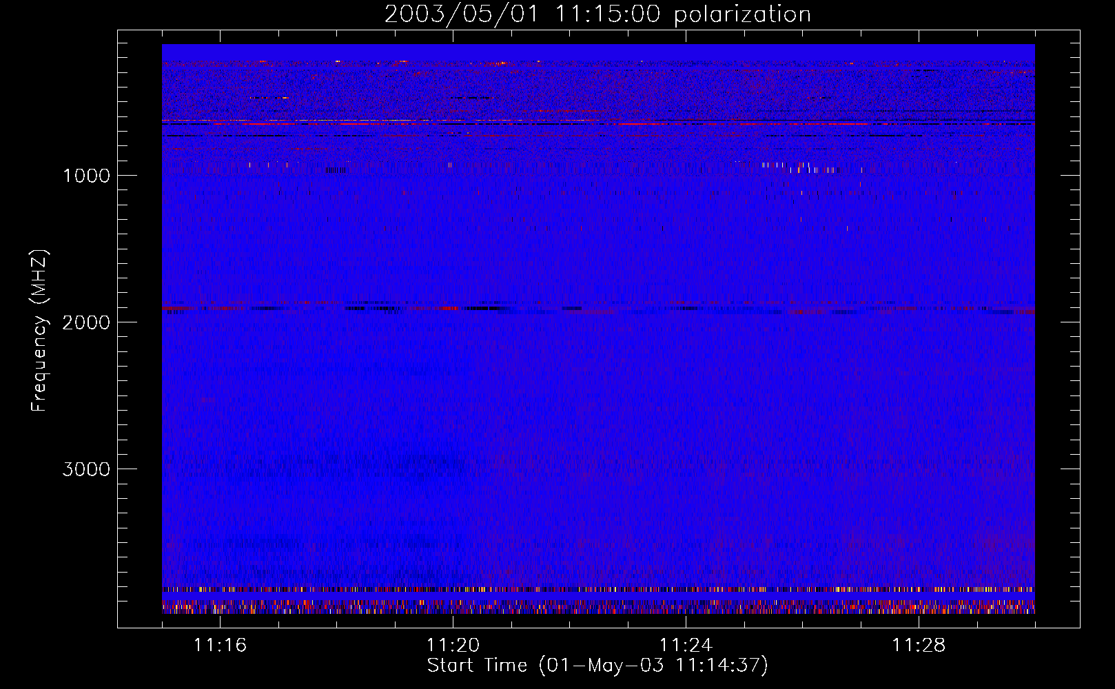Screen dimensions: 1115x689
Task: Click the 11:20 time tick label
Action: 453,646
